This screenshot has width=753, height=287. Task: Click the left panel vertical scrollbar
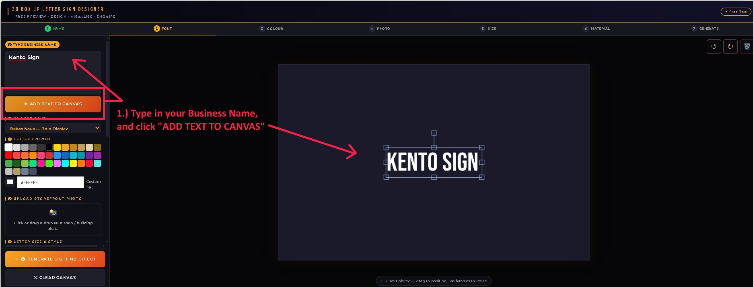(x=107, y=88)
